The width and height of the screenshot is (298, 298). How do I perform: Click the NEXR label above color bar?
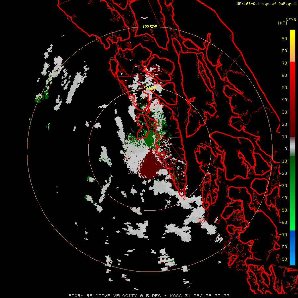pos(291,20)
